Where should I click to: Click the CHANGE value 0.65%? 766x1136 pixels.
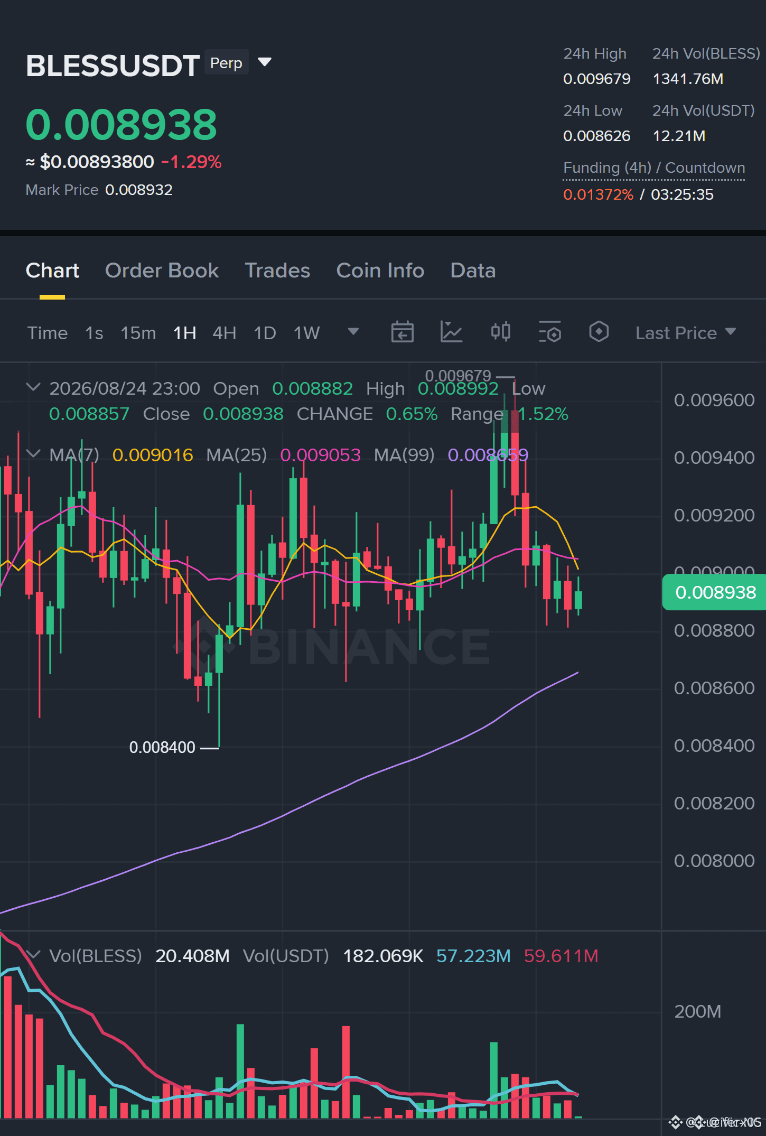coord(412,414)
